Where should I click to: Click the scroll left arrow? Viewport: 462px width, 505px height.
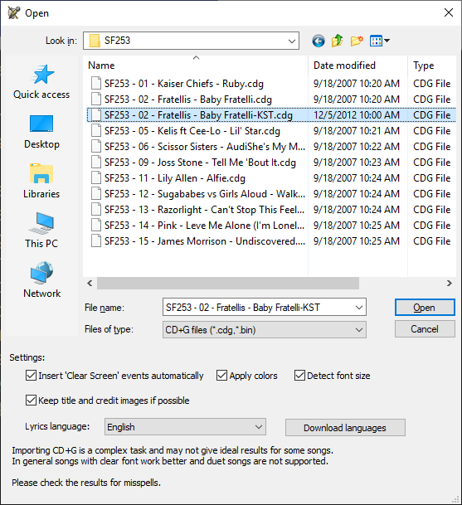point(90,283)
